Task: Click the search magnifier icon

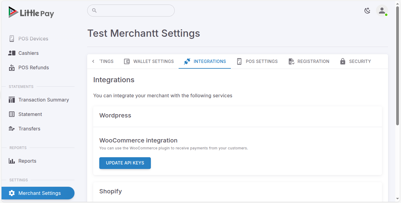Action: pos(94,11)
